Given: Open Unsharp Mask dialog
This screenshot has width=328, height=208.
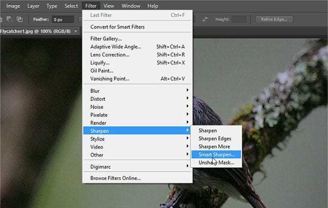Looking at the screenshot, I should (216, 163).
